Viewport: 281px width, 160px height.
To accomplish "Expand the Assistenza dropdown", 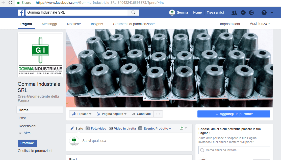I will tap(260, 24).
